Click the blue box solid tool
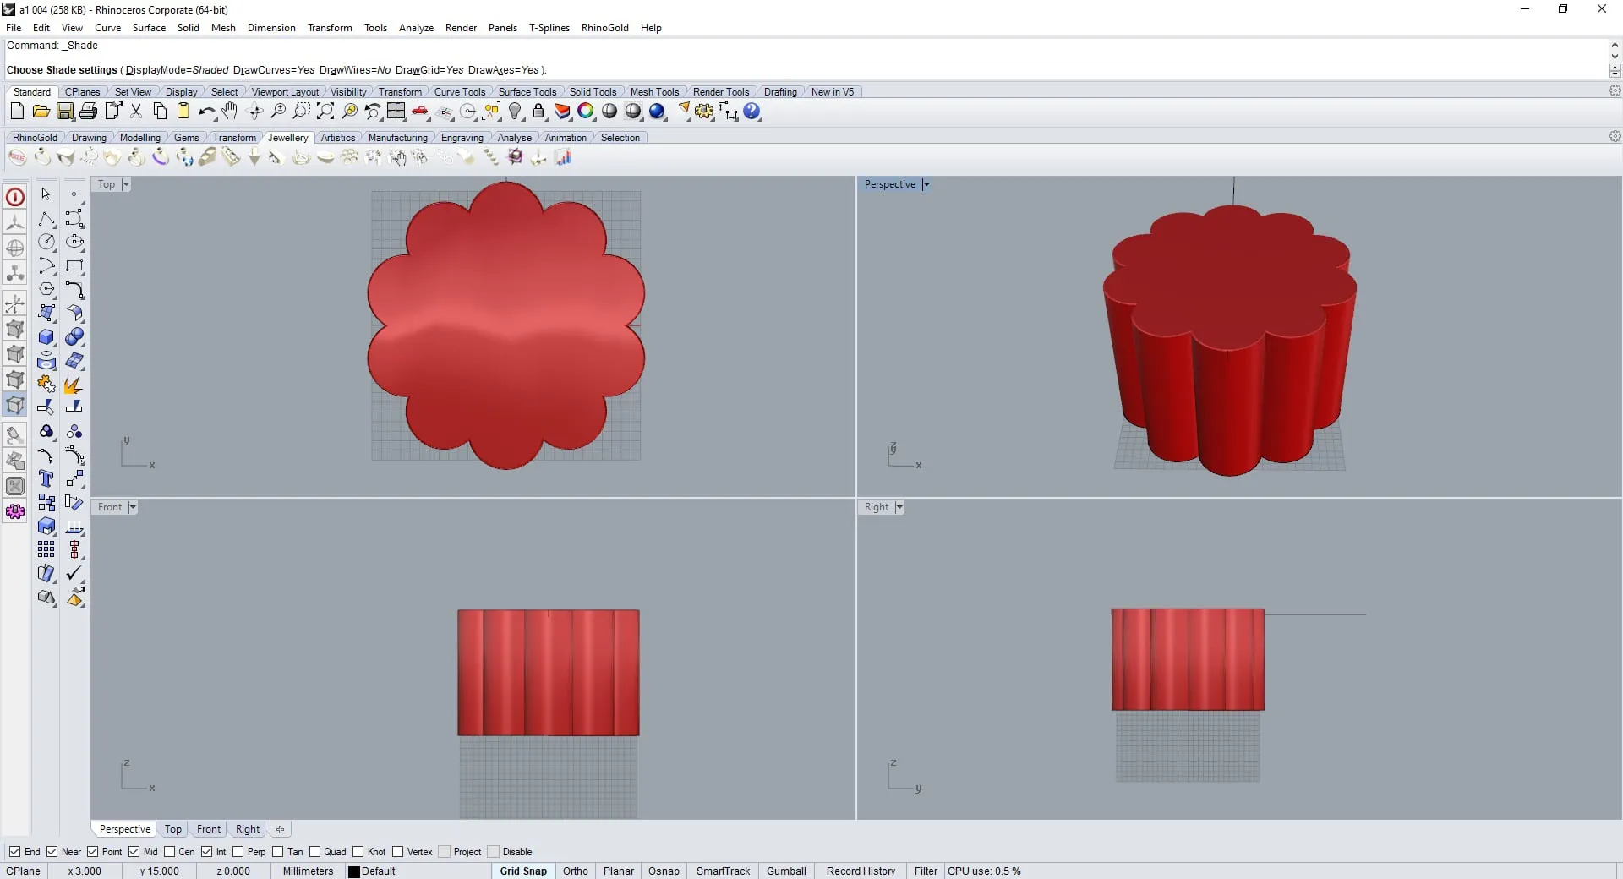This screenshot has width=1623, height=879. click(46, 336)
